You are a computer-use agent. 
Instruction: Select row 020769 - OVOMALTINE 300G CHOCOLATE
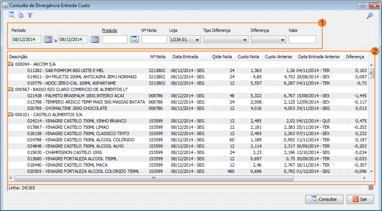(188, 108)
